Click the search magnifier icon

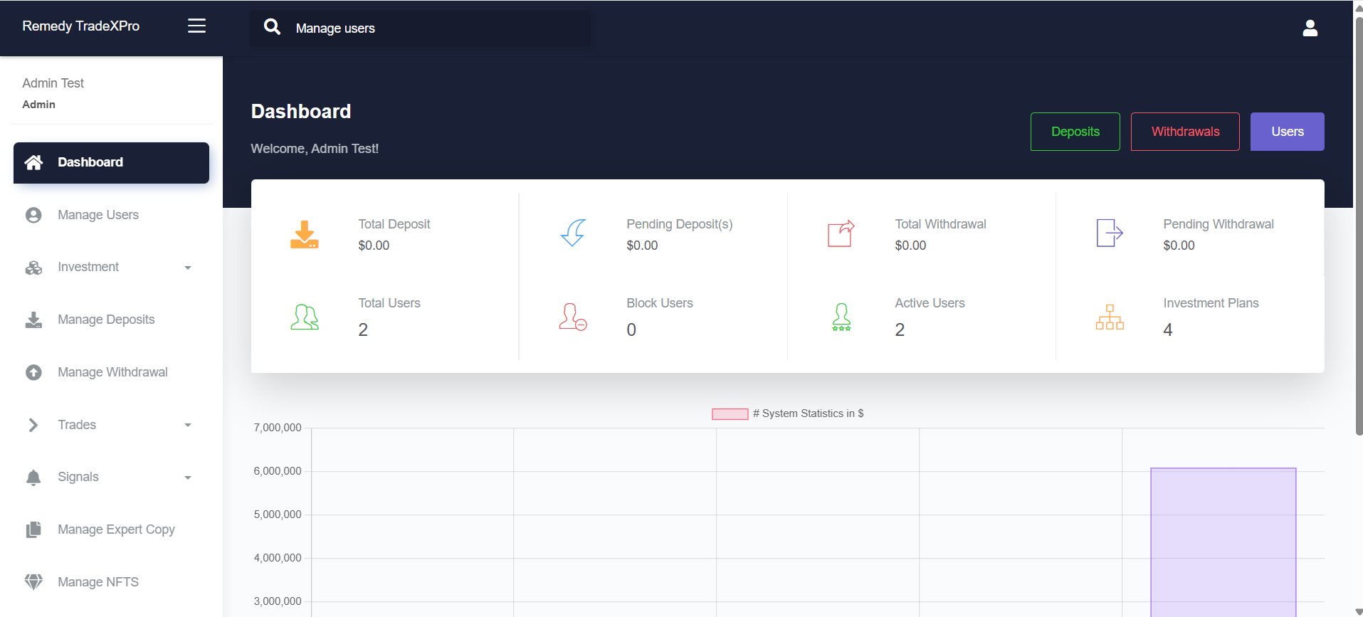[x=272, y=27]
